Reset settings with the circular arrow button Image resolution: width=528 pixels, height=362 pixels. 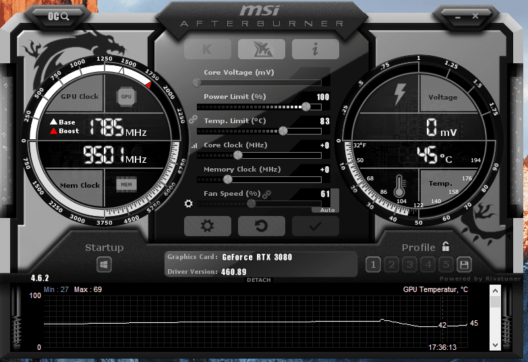point(262,226)
